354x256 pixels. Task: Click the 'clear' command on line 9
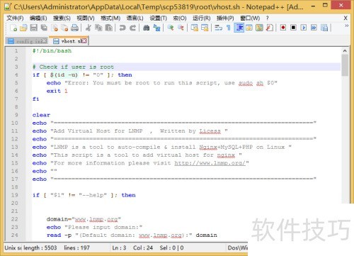41,115
